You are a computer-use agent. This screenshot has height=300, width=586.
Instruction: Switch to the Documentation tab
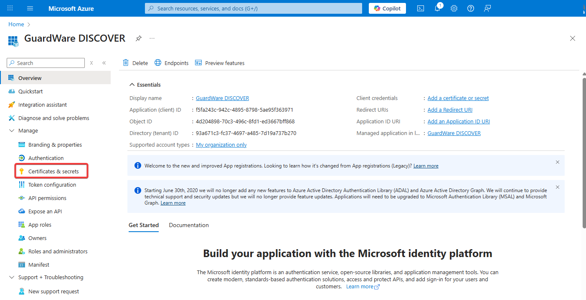pos(189,225)
